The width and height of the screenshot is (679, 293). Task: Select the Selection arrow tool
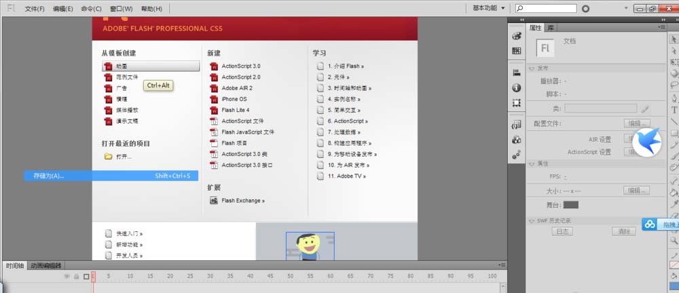pos(674,39)
